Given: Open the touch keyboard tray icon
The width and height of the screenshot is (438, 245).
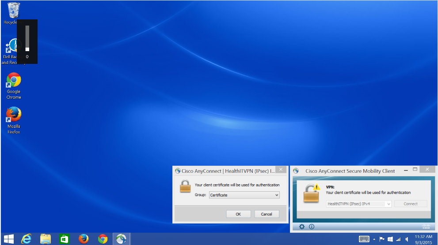Looking at the screenshot, I should pyautogui.click(x=364, y=239).
